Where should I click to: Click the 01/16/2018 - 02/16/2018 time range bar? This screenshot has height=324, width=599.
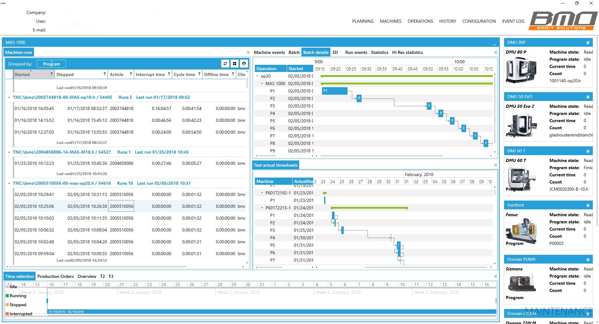(x=272, y=312)
